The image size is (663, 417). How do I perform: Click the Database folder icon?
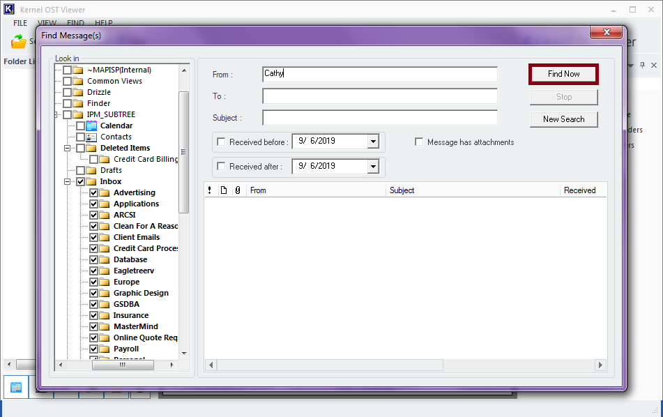[x=105, y=259]
